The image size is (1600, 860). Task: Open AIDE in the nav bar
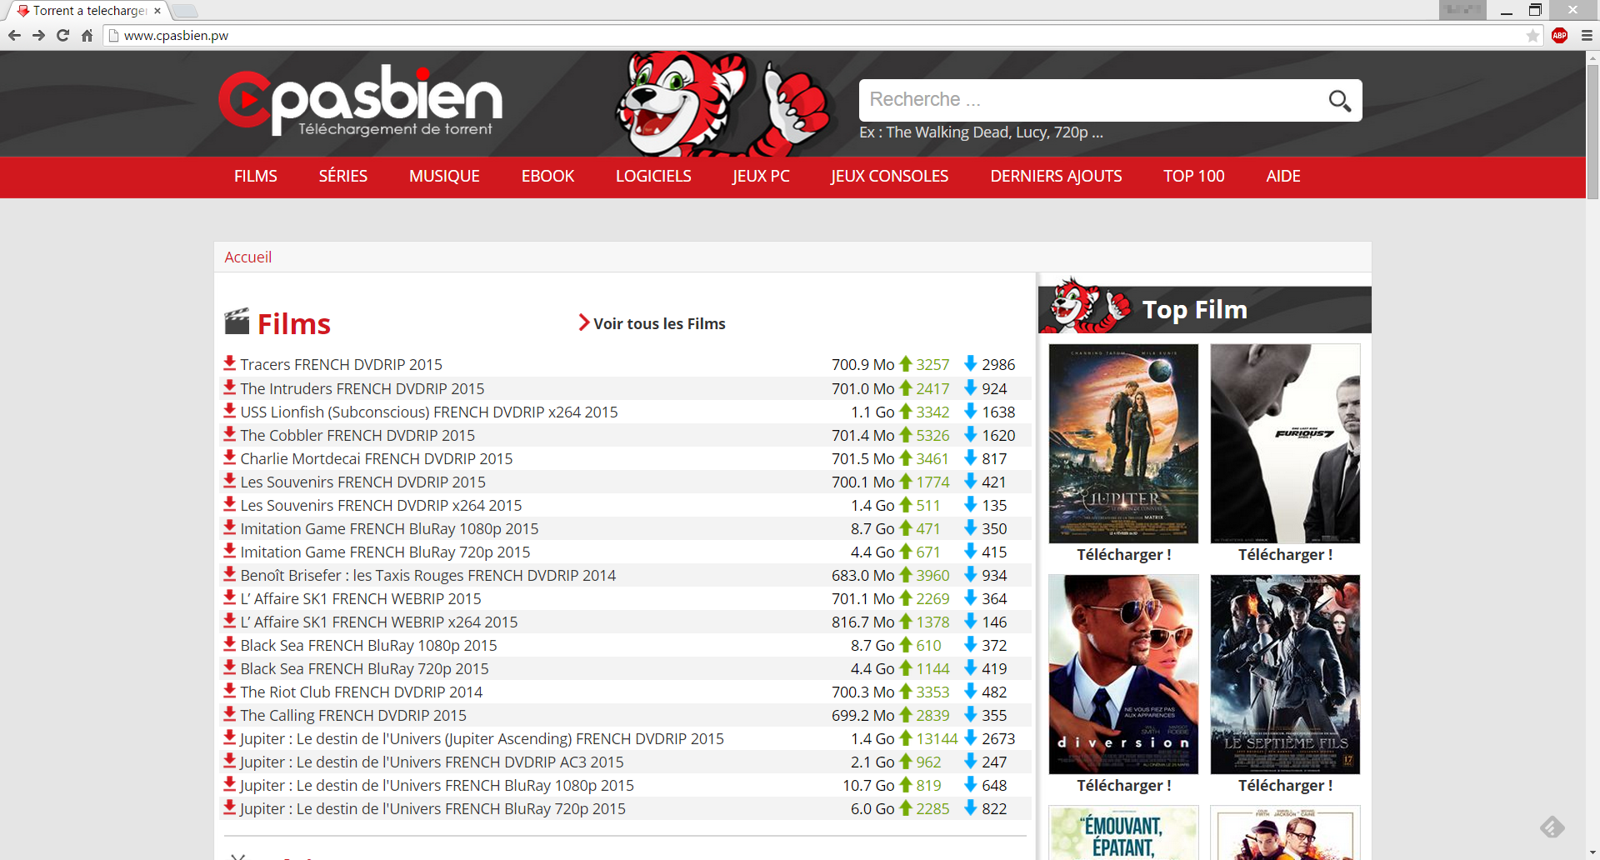1283,177
